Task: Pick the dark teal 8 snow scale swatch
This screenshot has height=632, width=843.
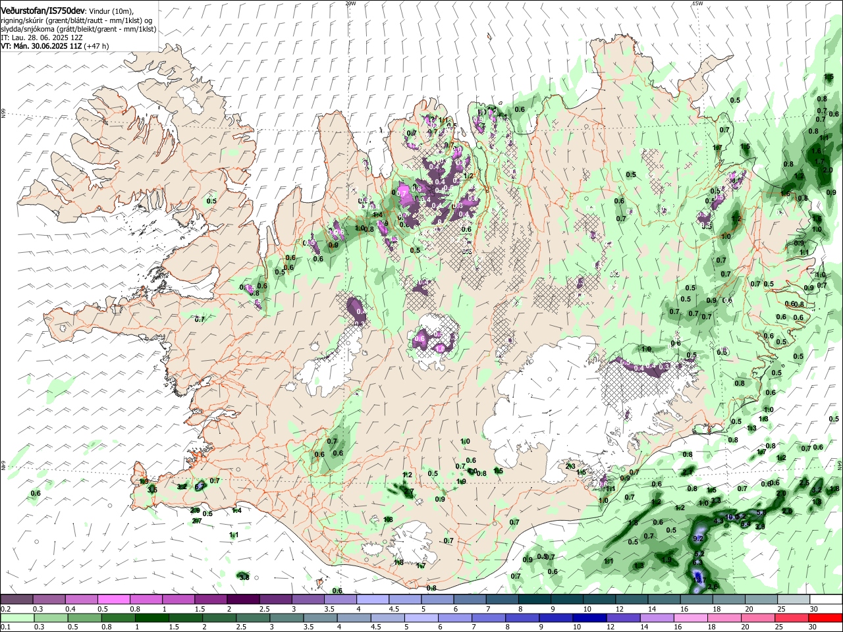Action: [x=534, y=600]
